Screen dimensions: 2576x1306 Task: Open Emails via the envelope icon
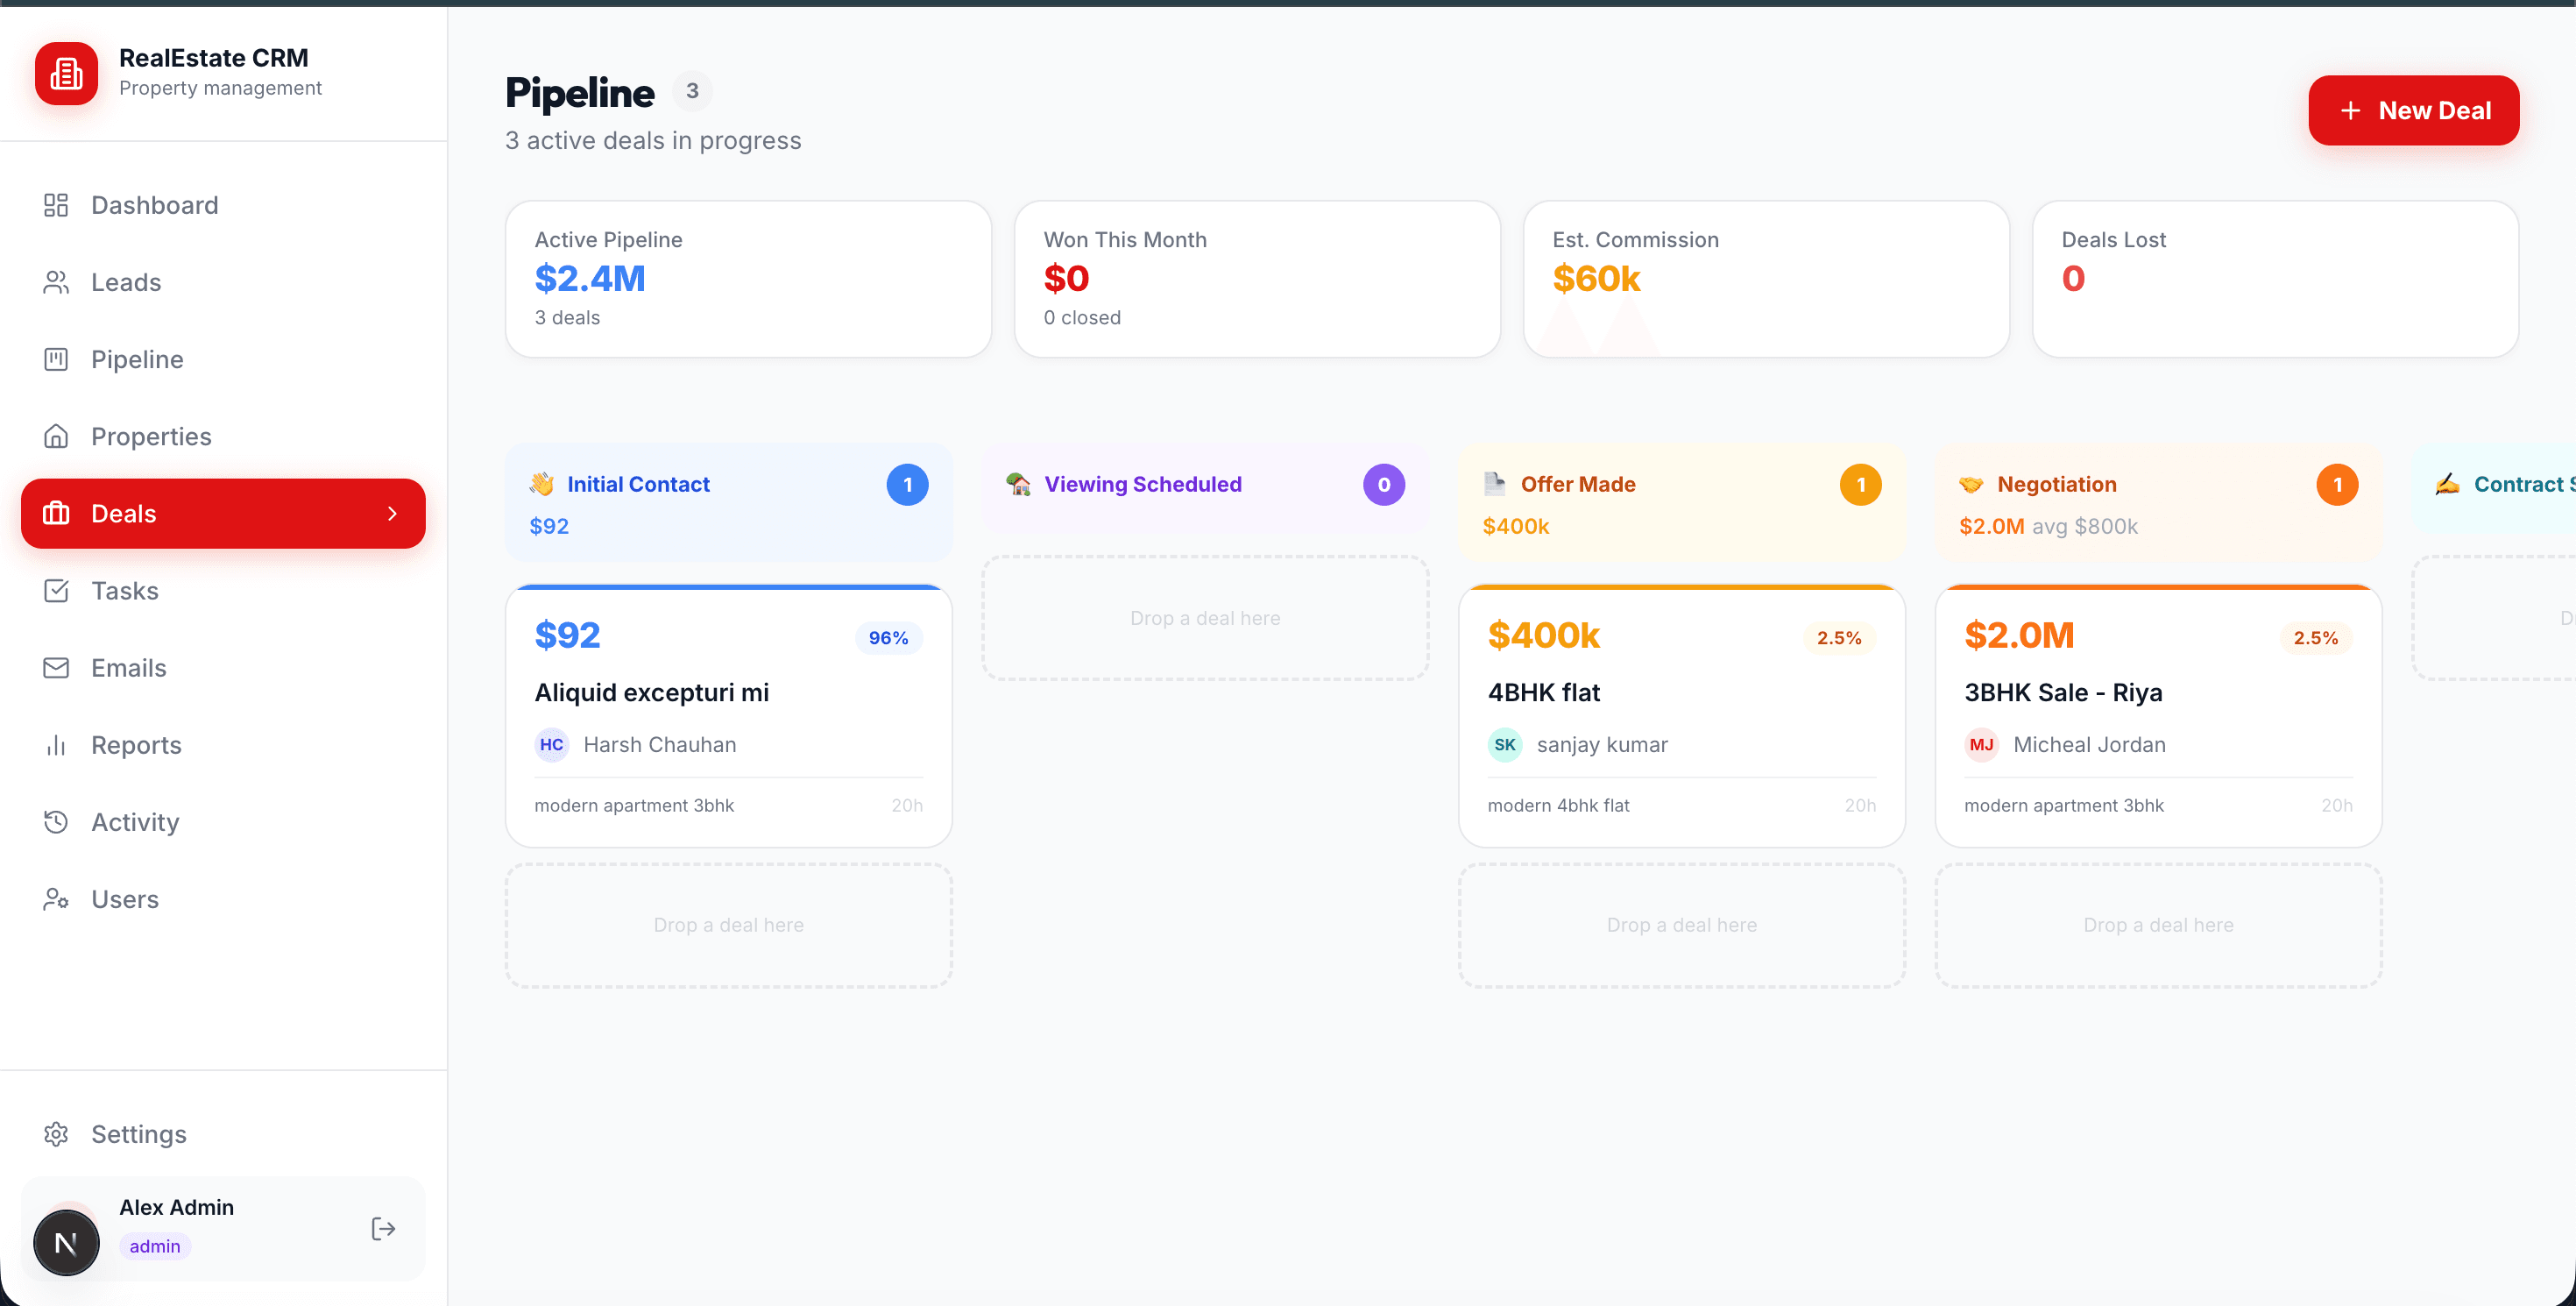56,667
